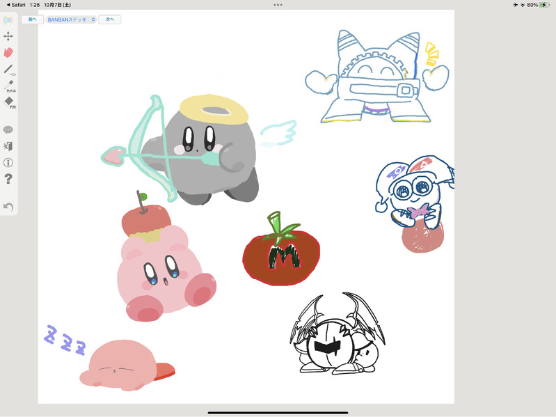Select the eraser tool
The height and width of the screenshot is (417, 556).
tap(9, 102)
